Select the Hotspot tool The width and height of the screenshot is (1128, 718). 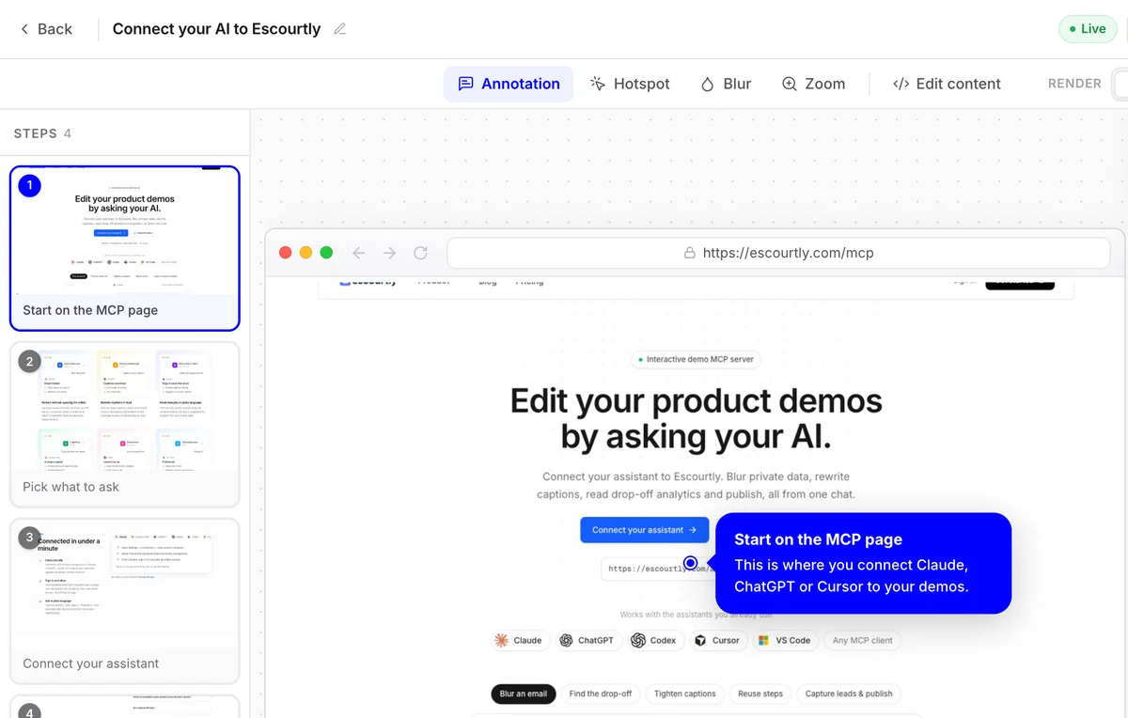[x=630, y=84]
